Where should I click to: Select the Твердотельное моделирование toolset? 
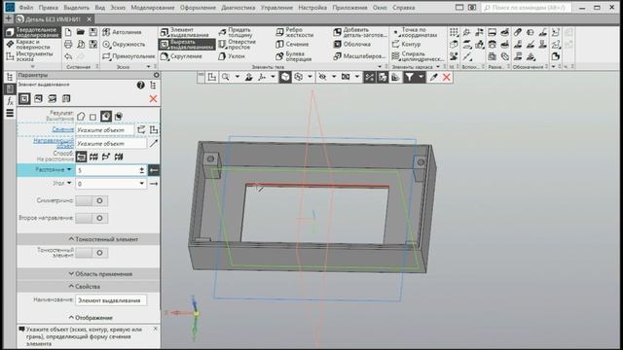pos(33,32)
